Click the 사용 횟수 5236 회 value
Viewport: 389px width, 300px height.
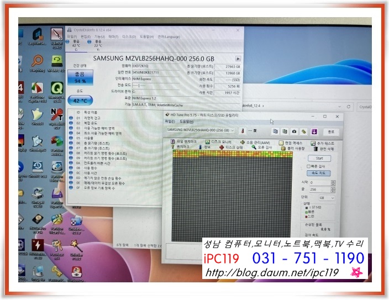click(228, 86)
